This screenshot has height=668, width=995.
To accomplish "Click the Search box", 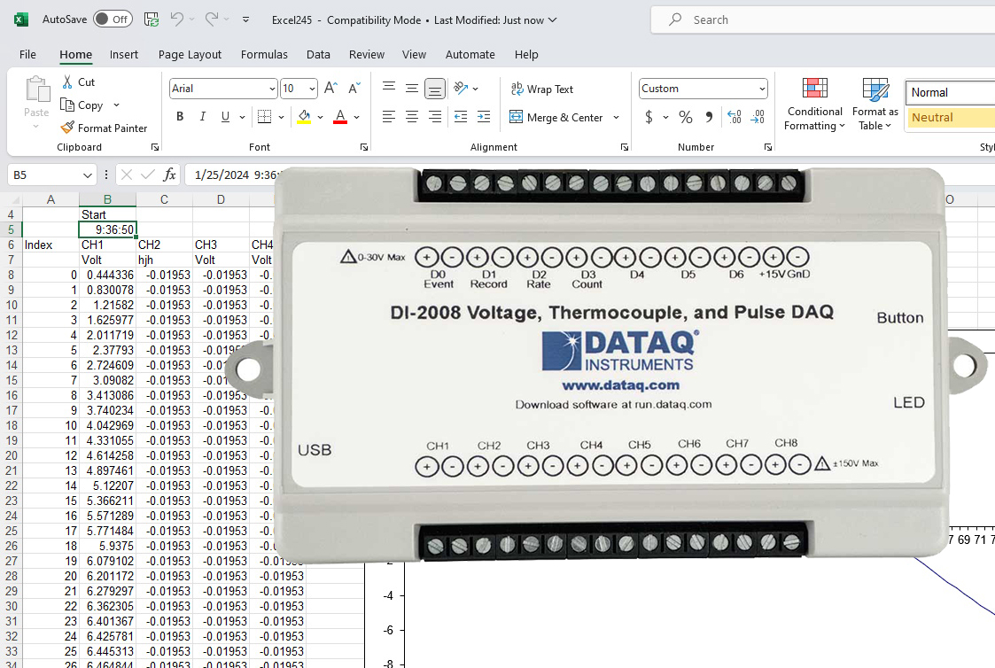I will (822, 19).
